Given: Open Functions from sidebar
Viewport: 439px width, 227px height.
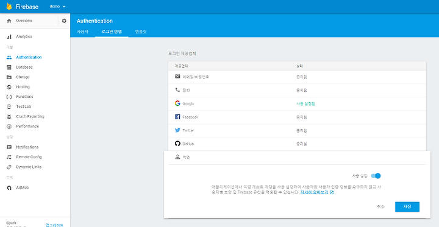Looking at the screenshot, I should pyautogui.click(x=24, y=97).
